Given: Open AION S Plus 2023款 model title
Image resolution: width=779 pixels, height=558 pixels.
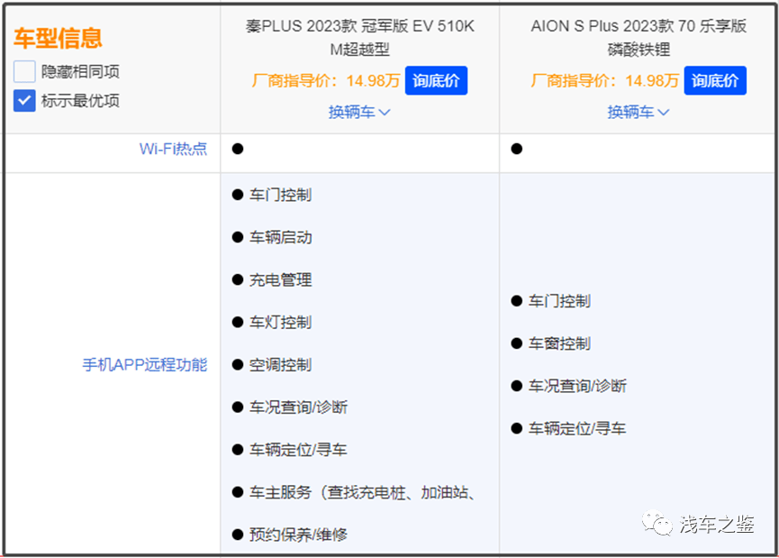Looking at the screenshot, I should tap(639, 37).
